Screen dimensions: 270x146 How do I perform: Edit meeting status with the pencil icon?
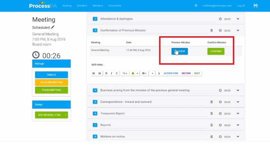53,27
